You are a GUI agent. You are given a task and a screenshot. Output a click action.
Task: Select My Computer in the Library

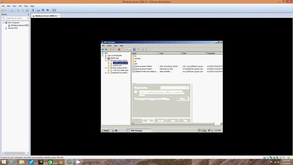tap(13, 22)
